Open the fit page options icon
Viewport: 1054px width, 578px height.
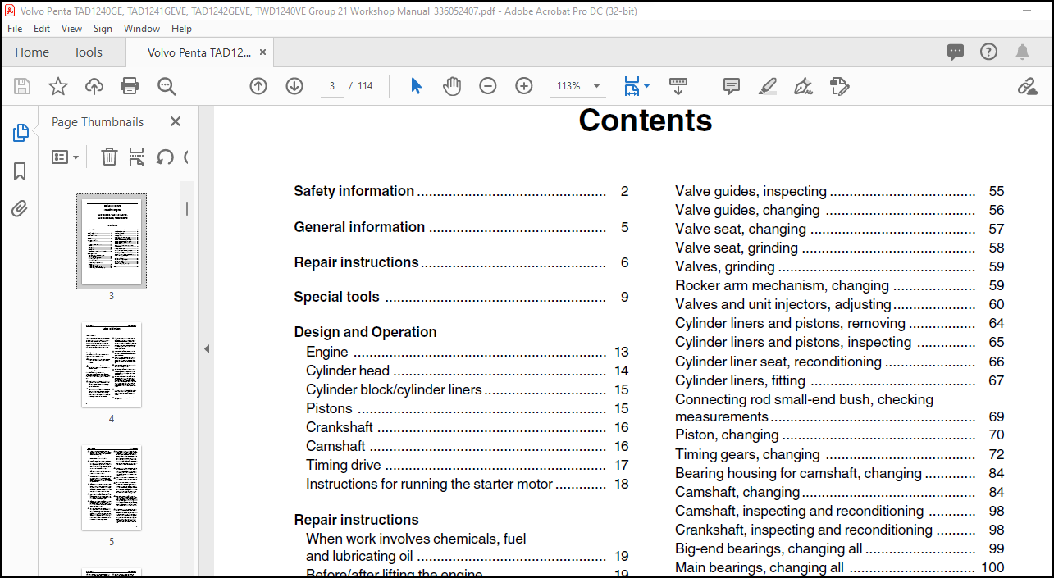coord(631,86)
